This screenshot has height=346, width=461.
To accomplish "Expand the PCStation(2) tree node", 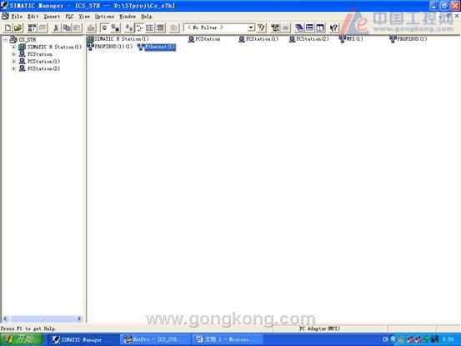I will 13,68.
